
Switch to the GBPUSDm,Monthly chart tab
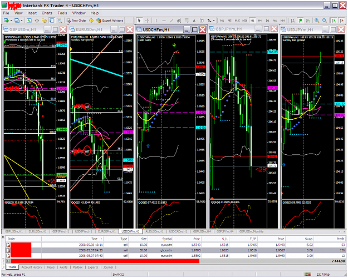pyautogui.click(x=251, y=231)
